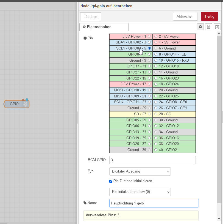
Task: Choose pin 12 - GPIO18 radio button
Action: pyautogui.click(x=156, y=66)
